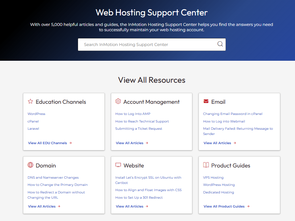Click the Web Hosting Support Center title

pos(152,12)
